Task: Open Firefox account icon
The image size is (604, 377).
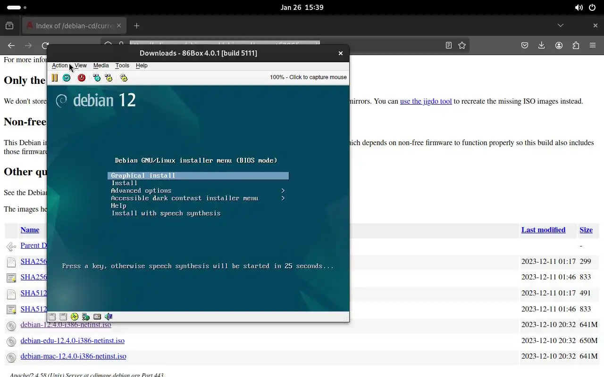Action: pyautogui.click(x=559, y=45)
